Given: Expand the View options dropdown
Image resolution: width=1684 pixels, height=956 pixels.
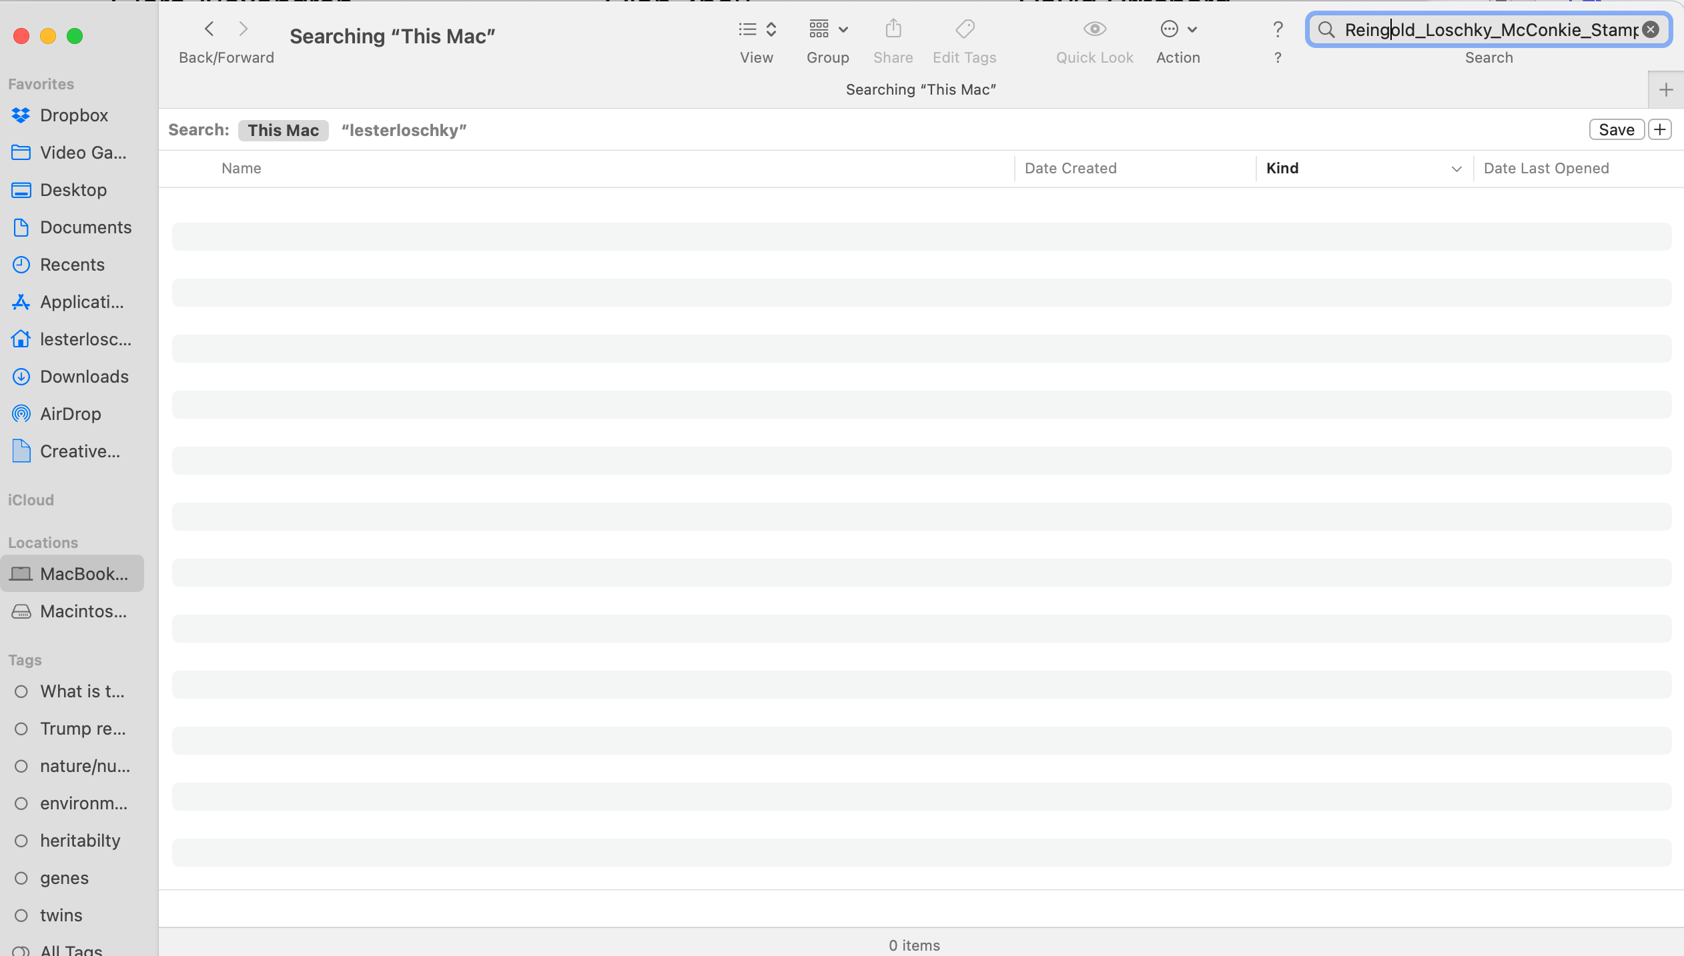Looking at the screenshot, I should [x=771, y=29].
